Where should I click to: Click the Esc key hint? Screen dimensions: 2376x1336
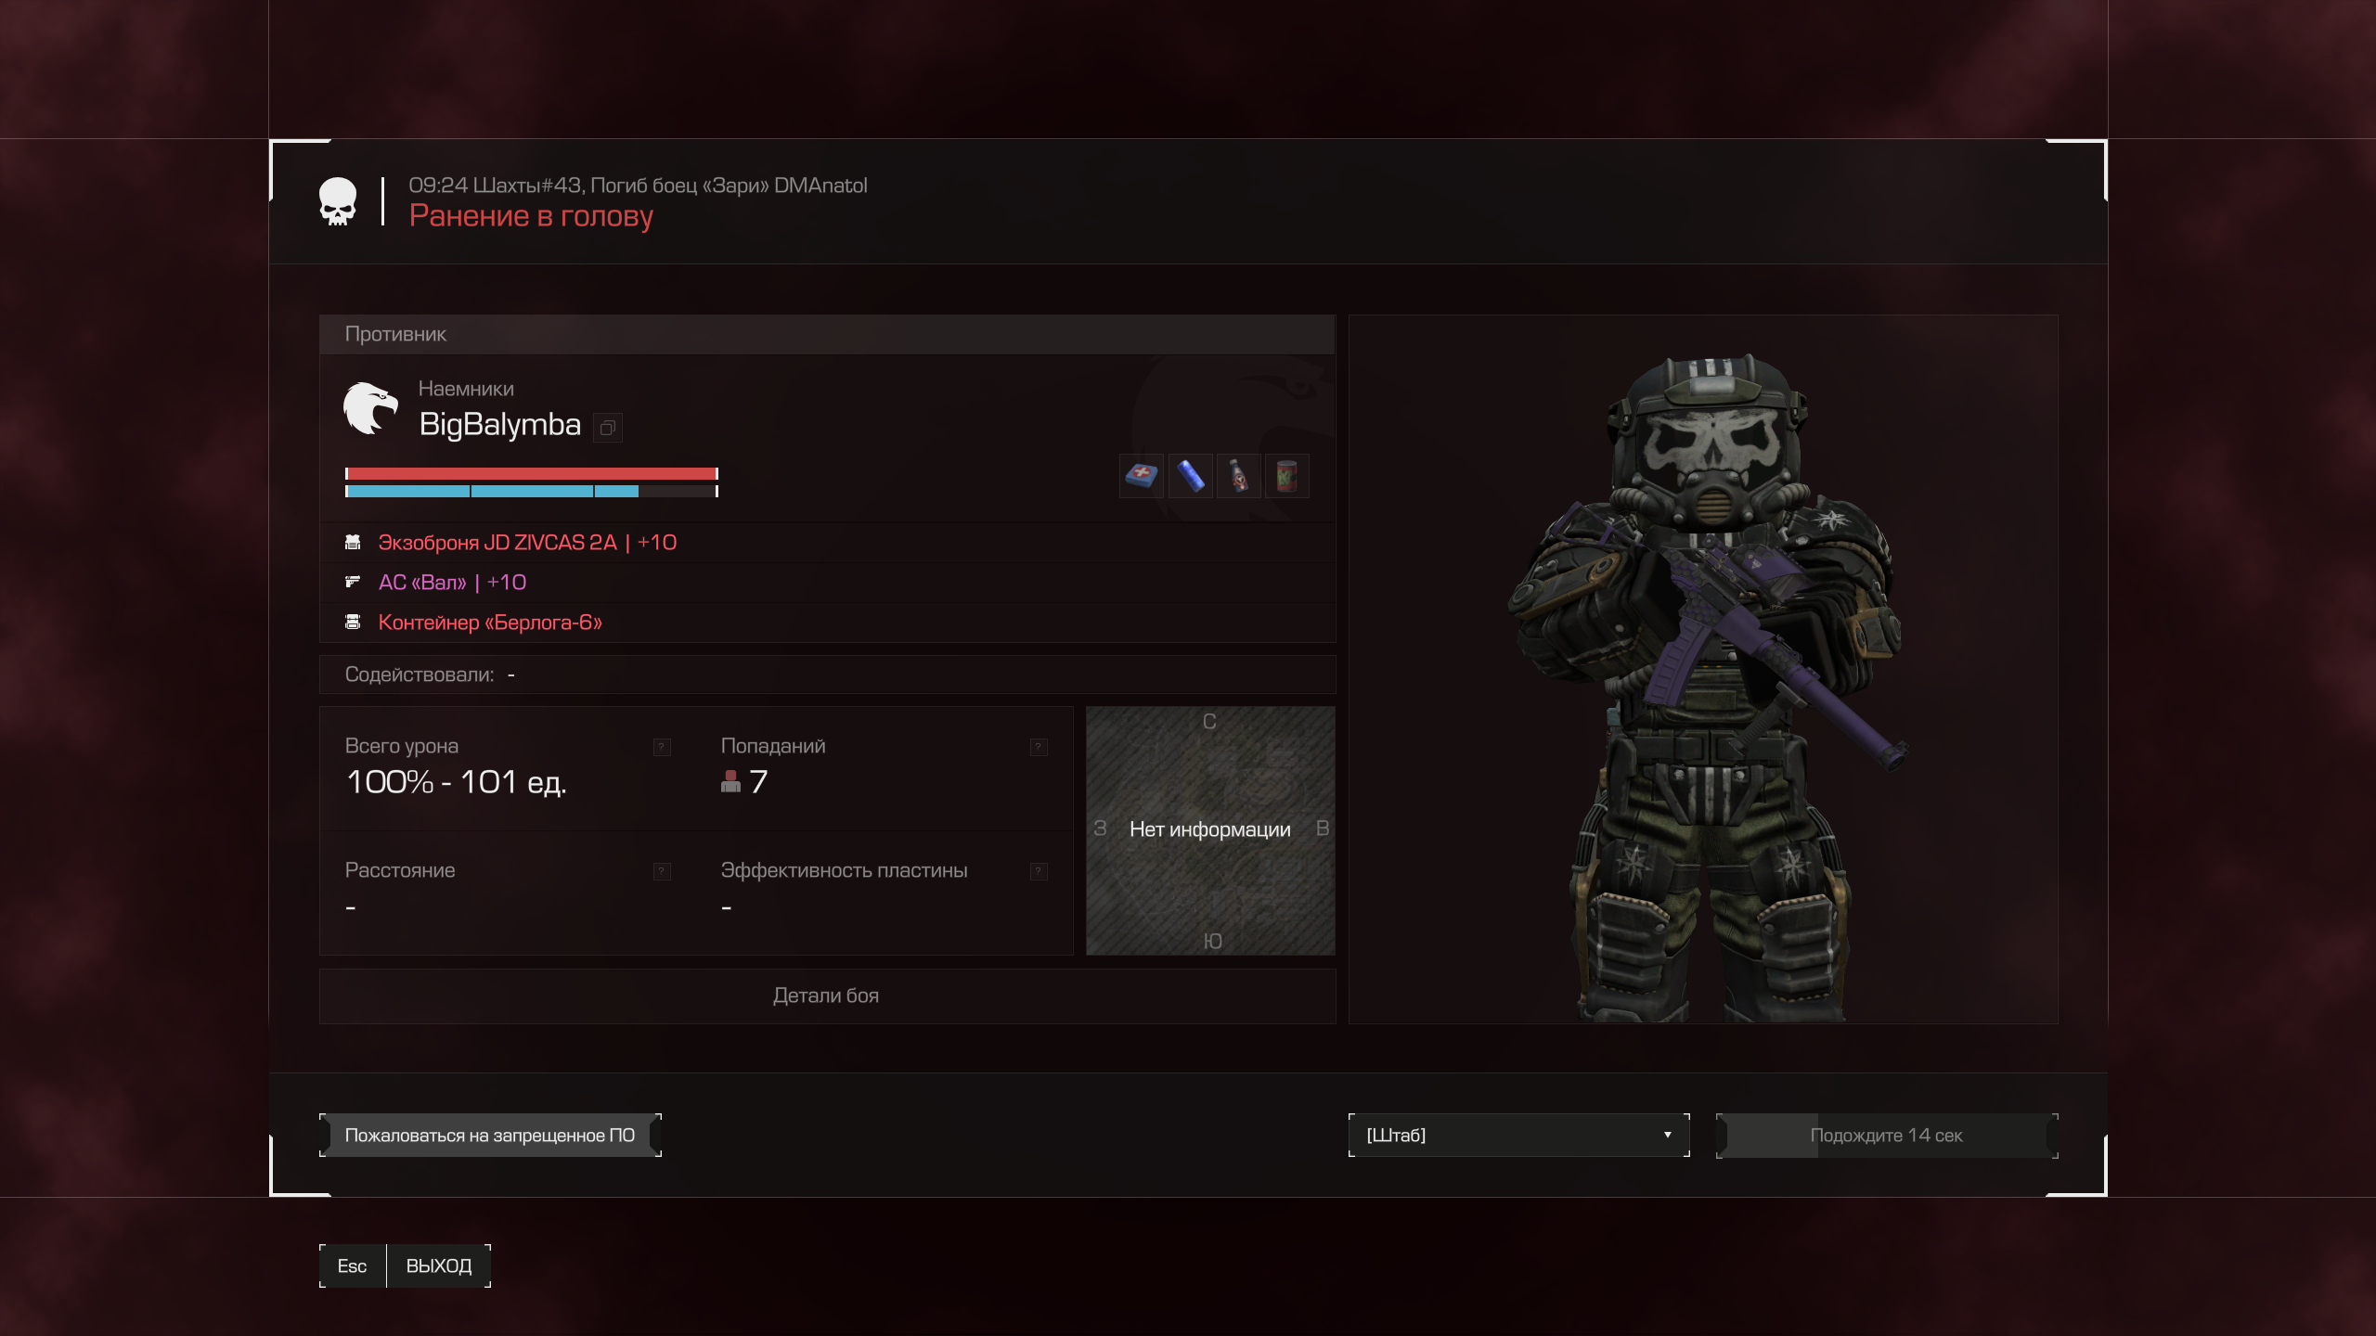(x=353, y=1265)
